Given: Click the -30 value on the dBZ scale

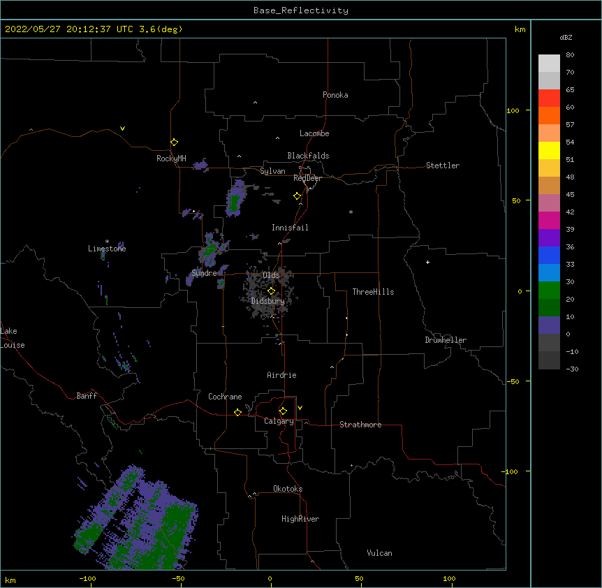Looking at the screenshot, I should click(x=572, y=369).
